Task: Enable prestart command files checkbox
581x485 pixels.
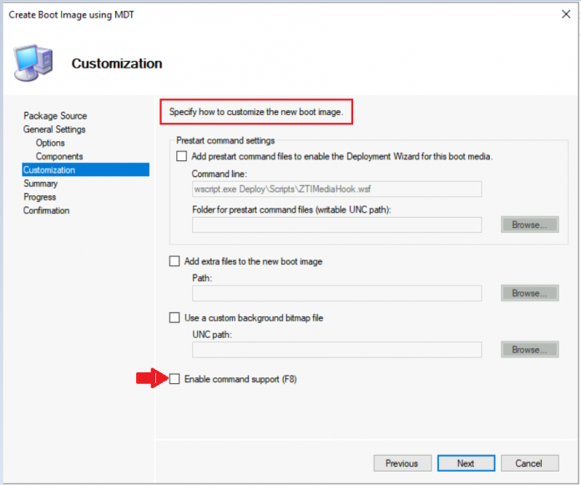Action: (182, 156)
